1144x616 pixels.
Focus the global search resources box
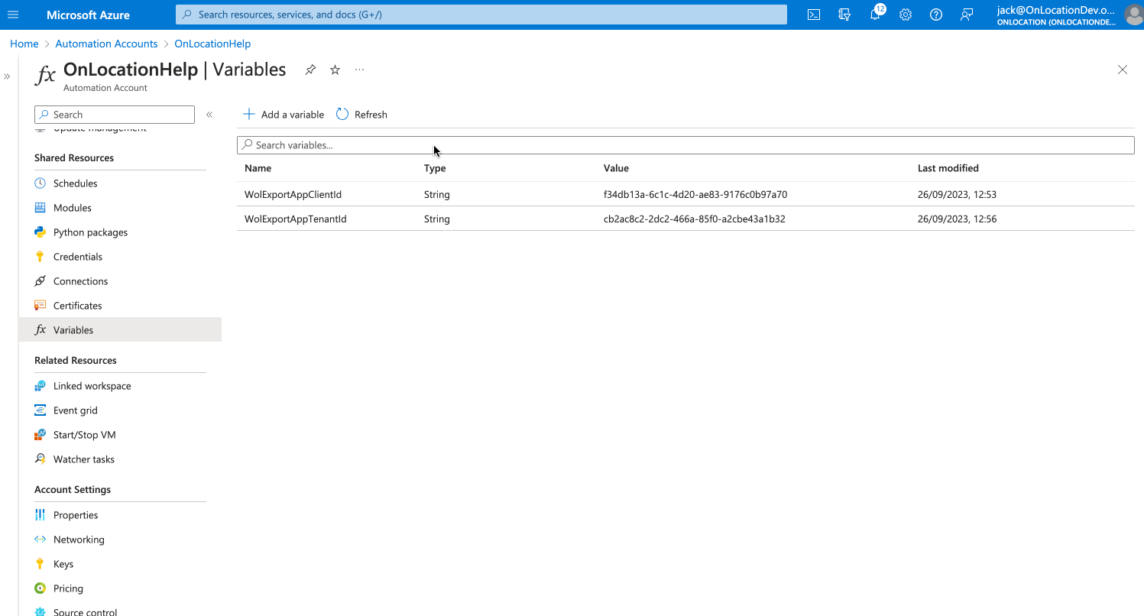point(481,15)
